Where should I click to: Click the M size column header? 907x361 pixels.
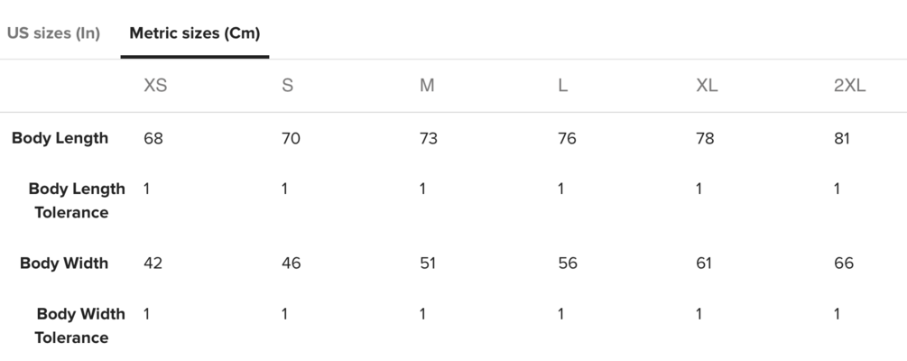pos(427,86)
